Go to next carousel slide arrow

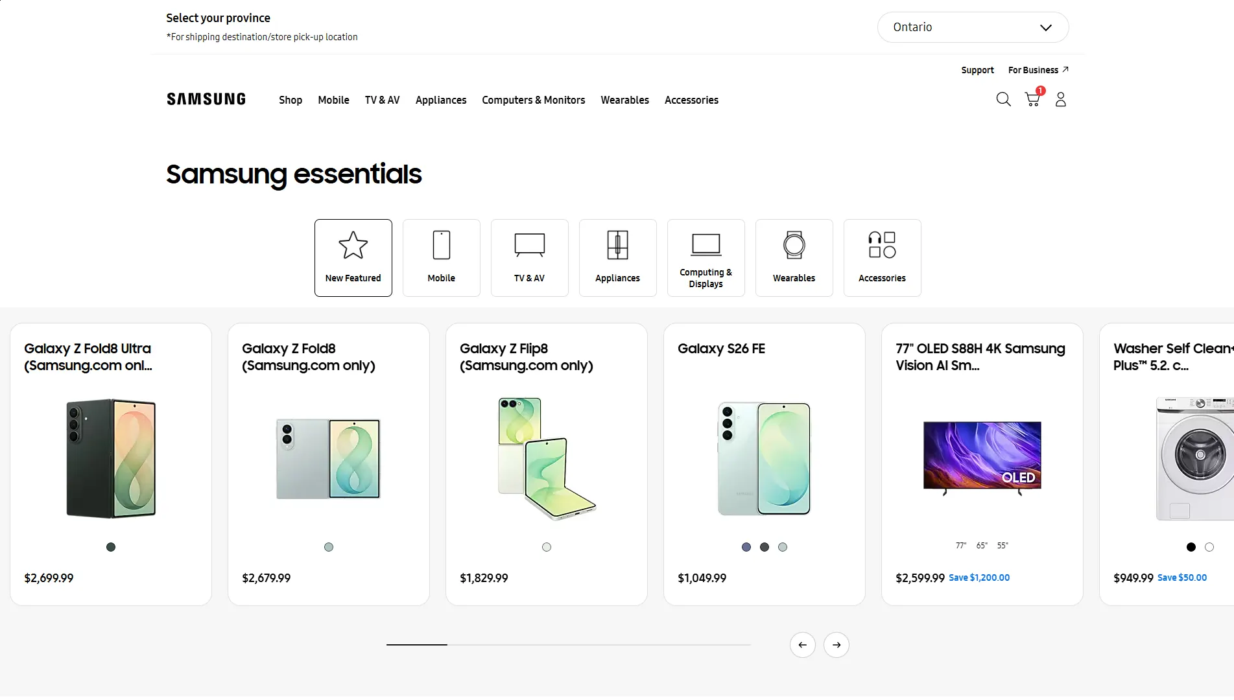point(837,645)
